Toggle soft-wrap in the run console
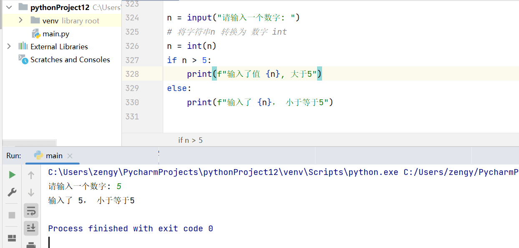Screen dimensions: 519x248 tap(31, 211)
